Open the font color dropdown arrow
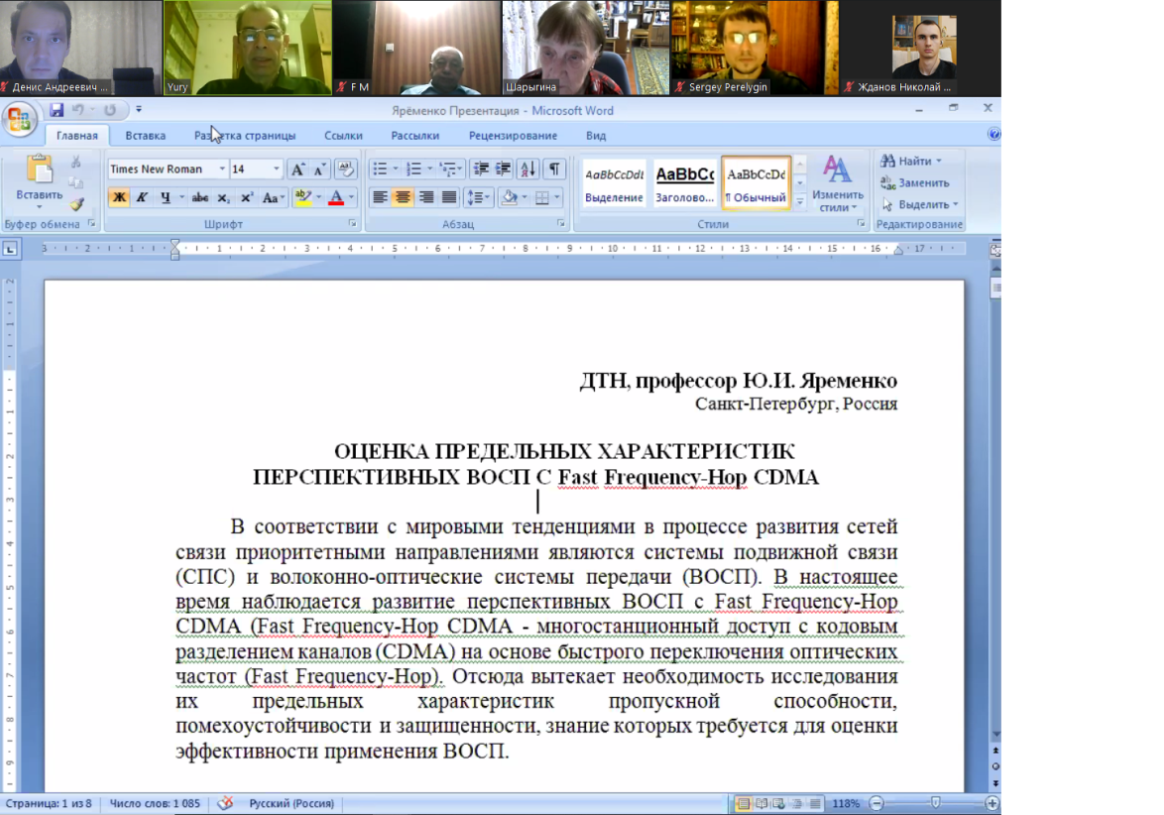This screenshot has height=815, width=1164. (351, 197)
